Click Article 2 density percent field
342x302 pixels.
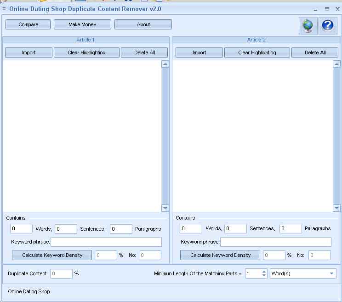(x=274, y=255)
